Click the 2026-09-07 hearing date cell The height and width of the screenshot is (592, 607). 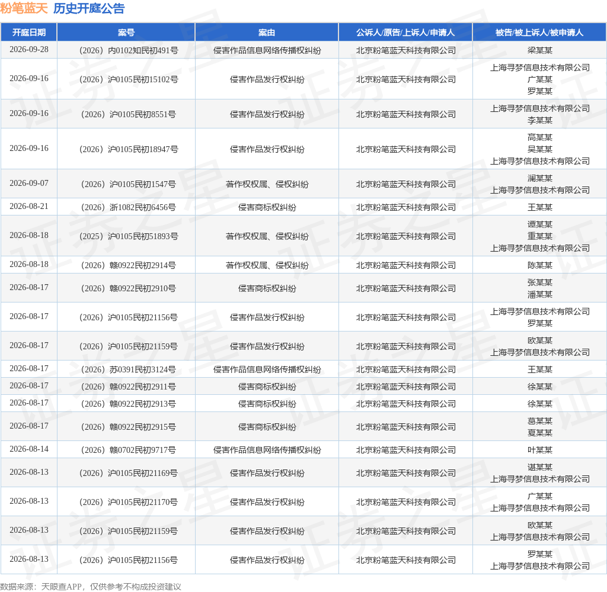(x=29, y=183)
